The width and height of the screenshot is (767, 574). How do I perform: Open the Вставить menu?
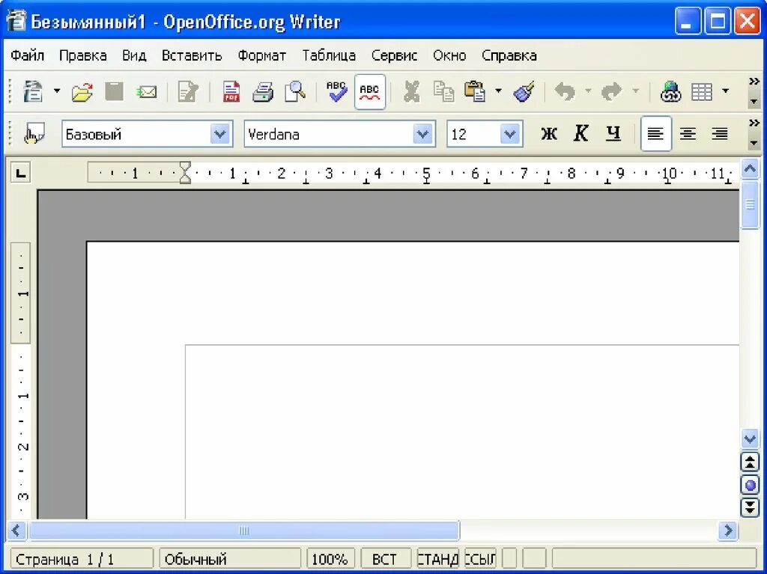[192, 55]
